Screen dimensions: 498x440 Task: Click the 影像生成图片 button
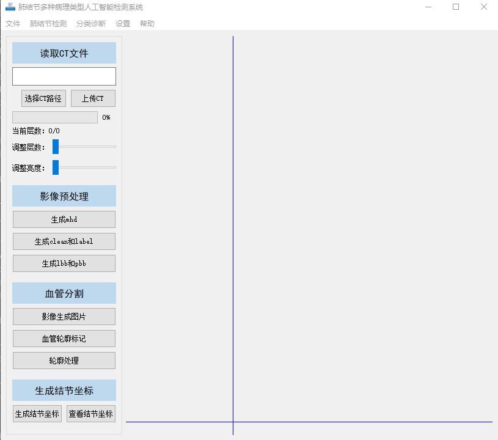pyautogui.click(x=64, y=317)
